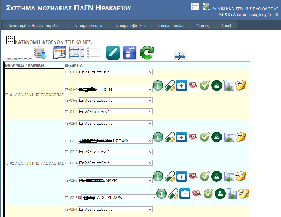
Task: Open medical kit icon for bed Γ3-01-2
Action: pyautogui.click(x=182, y=85)
